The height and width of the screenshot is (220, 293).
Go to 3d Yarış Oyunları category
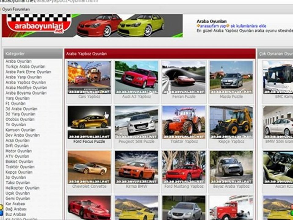coord(20,114)
